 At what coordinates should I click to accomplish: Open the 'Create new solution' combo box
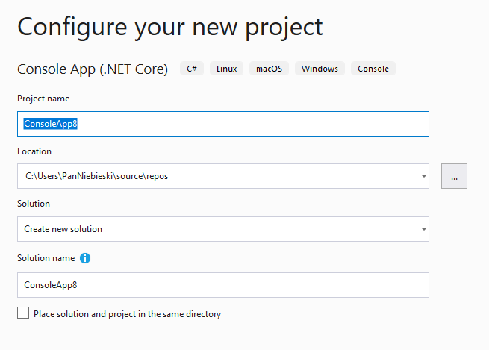(223, 229)
